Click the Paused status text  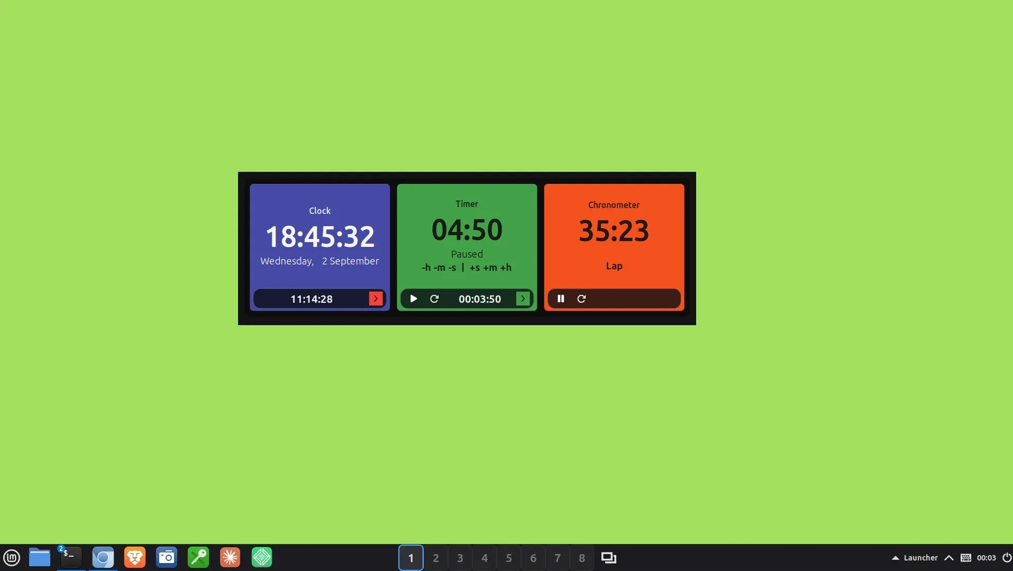(x=467, y=254)
